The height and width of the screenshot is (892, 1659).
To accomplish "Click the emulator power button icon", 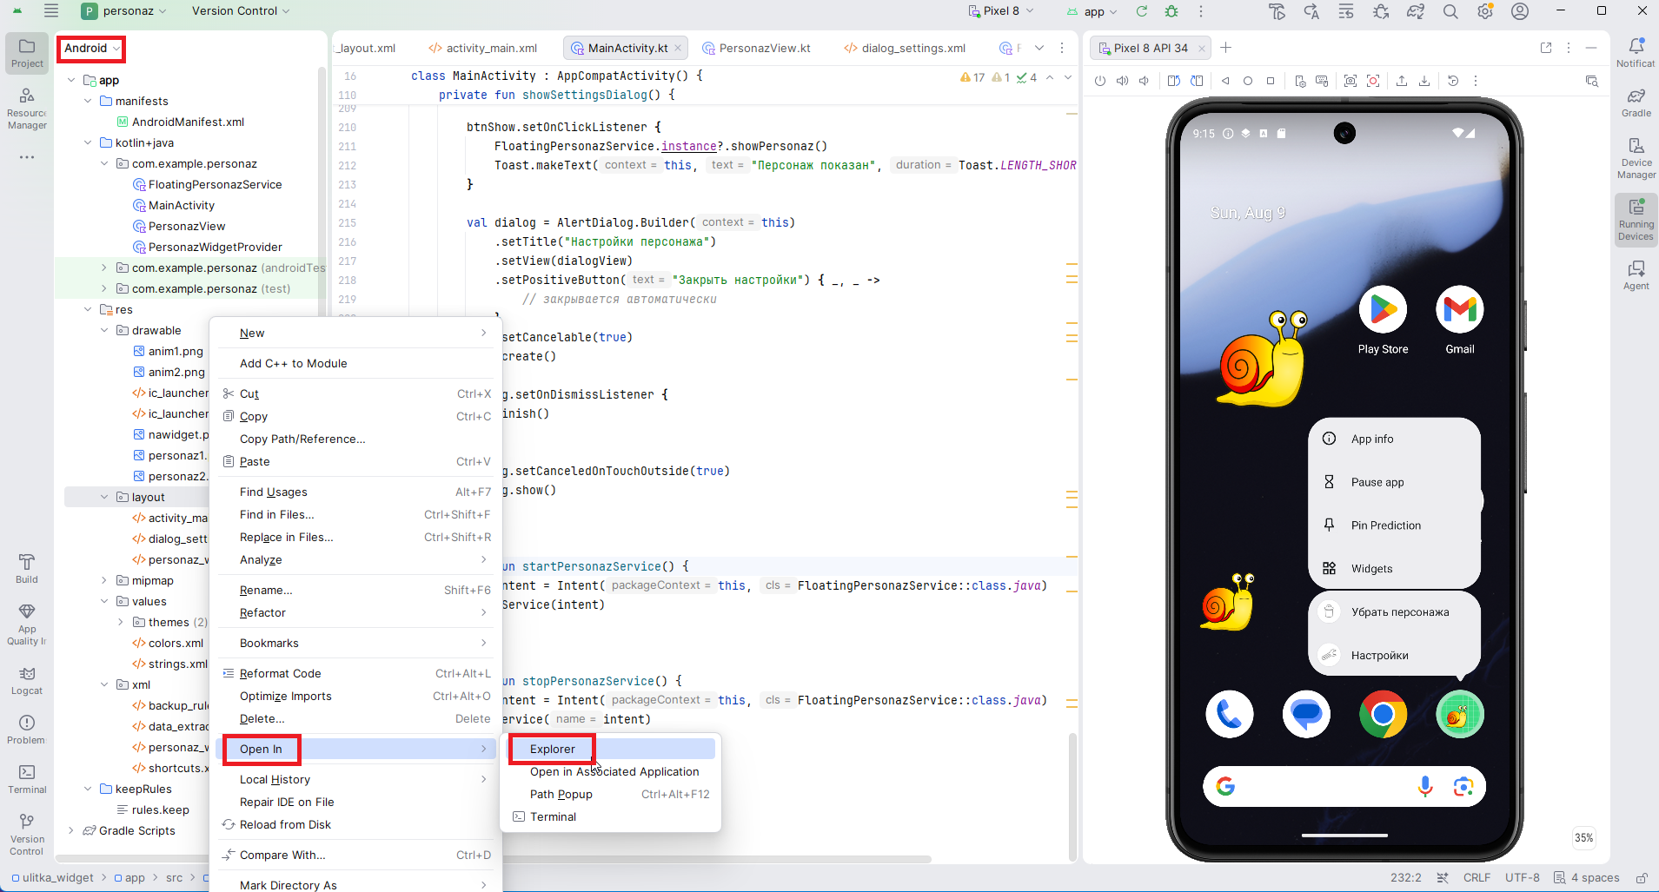I will [1100, 81].
